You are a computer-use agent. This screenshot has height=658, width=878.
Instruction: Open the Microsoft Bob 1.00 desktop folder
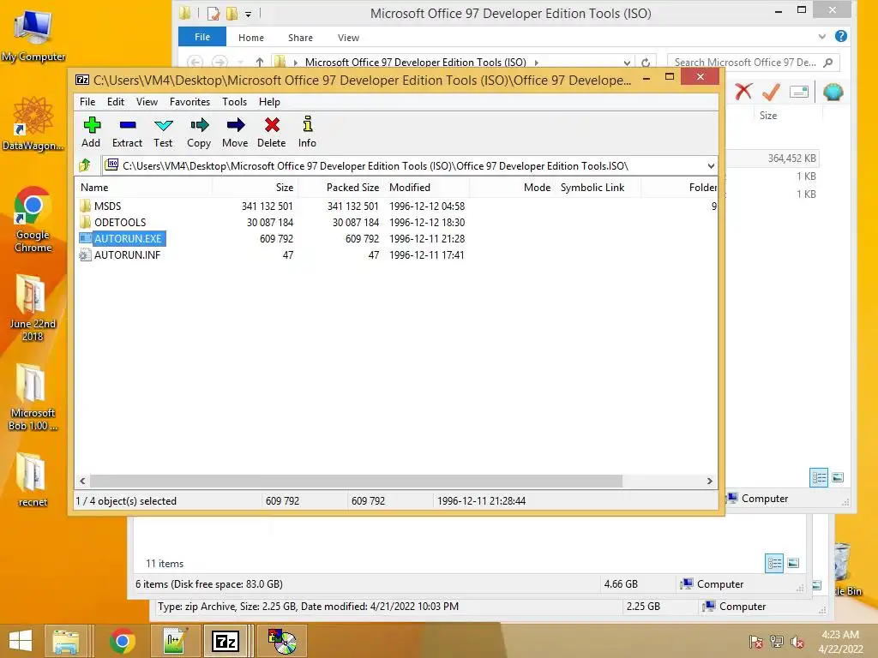pos(33,398)
